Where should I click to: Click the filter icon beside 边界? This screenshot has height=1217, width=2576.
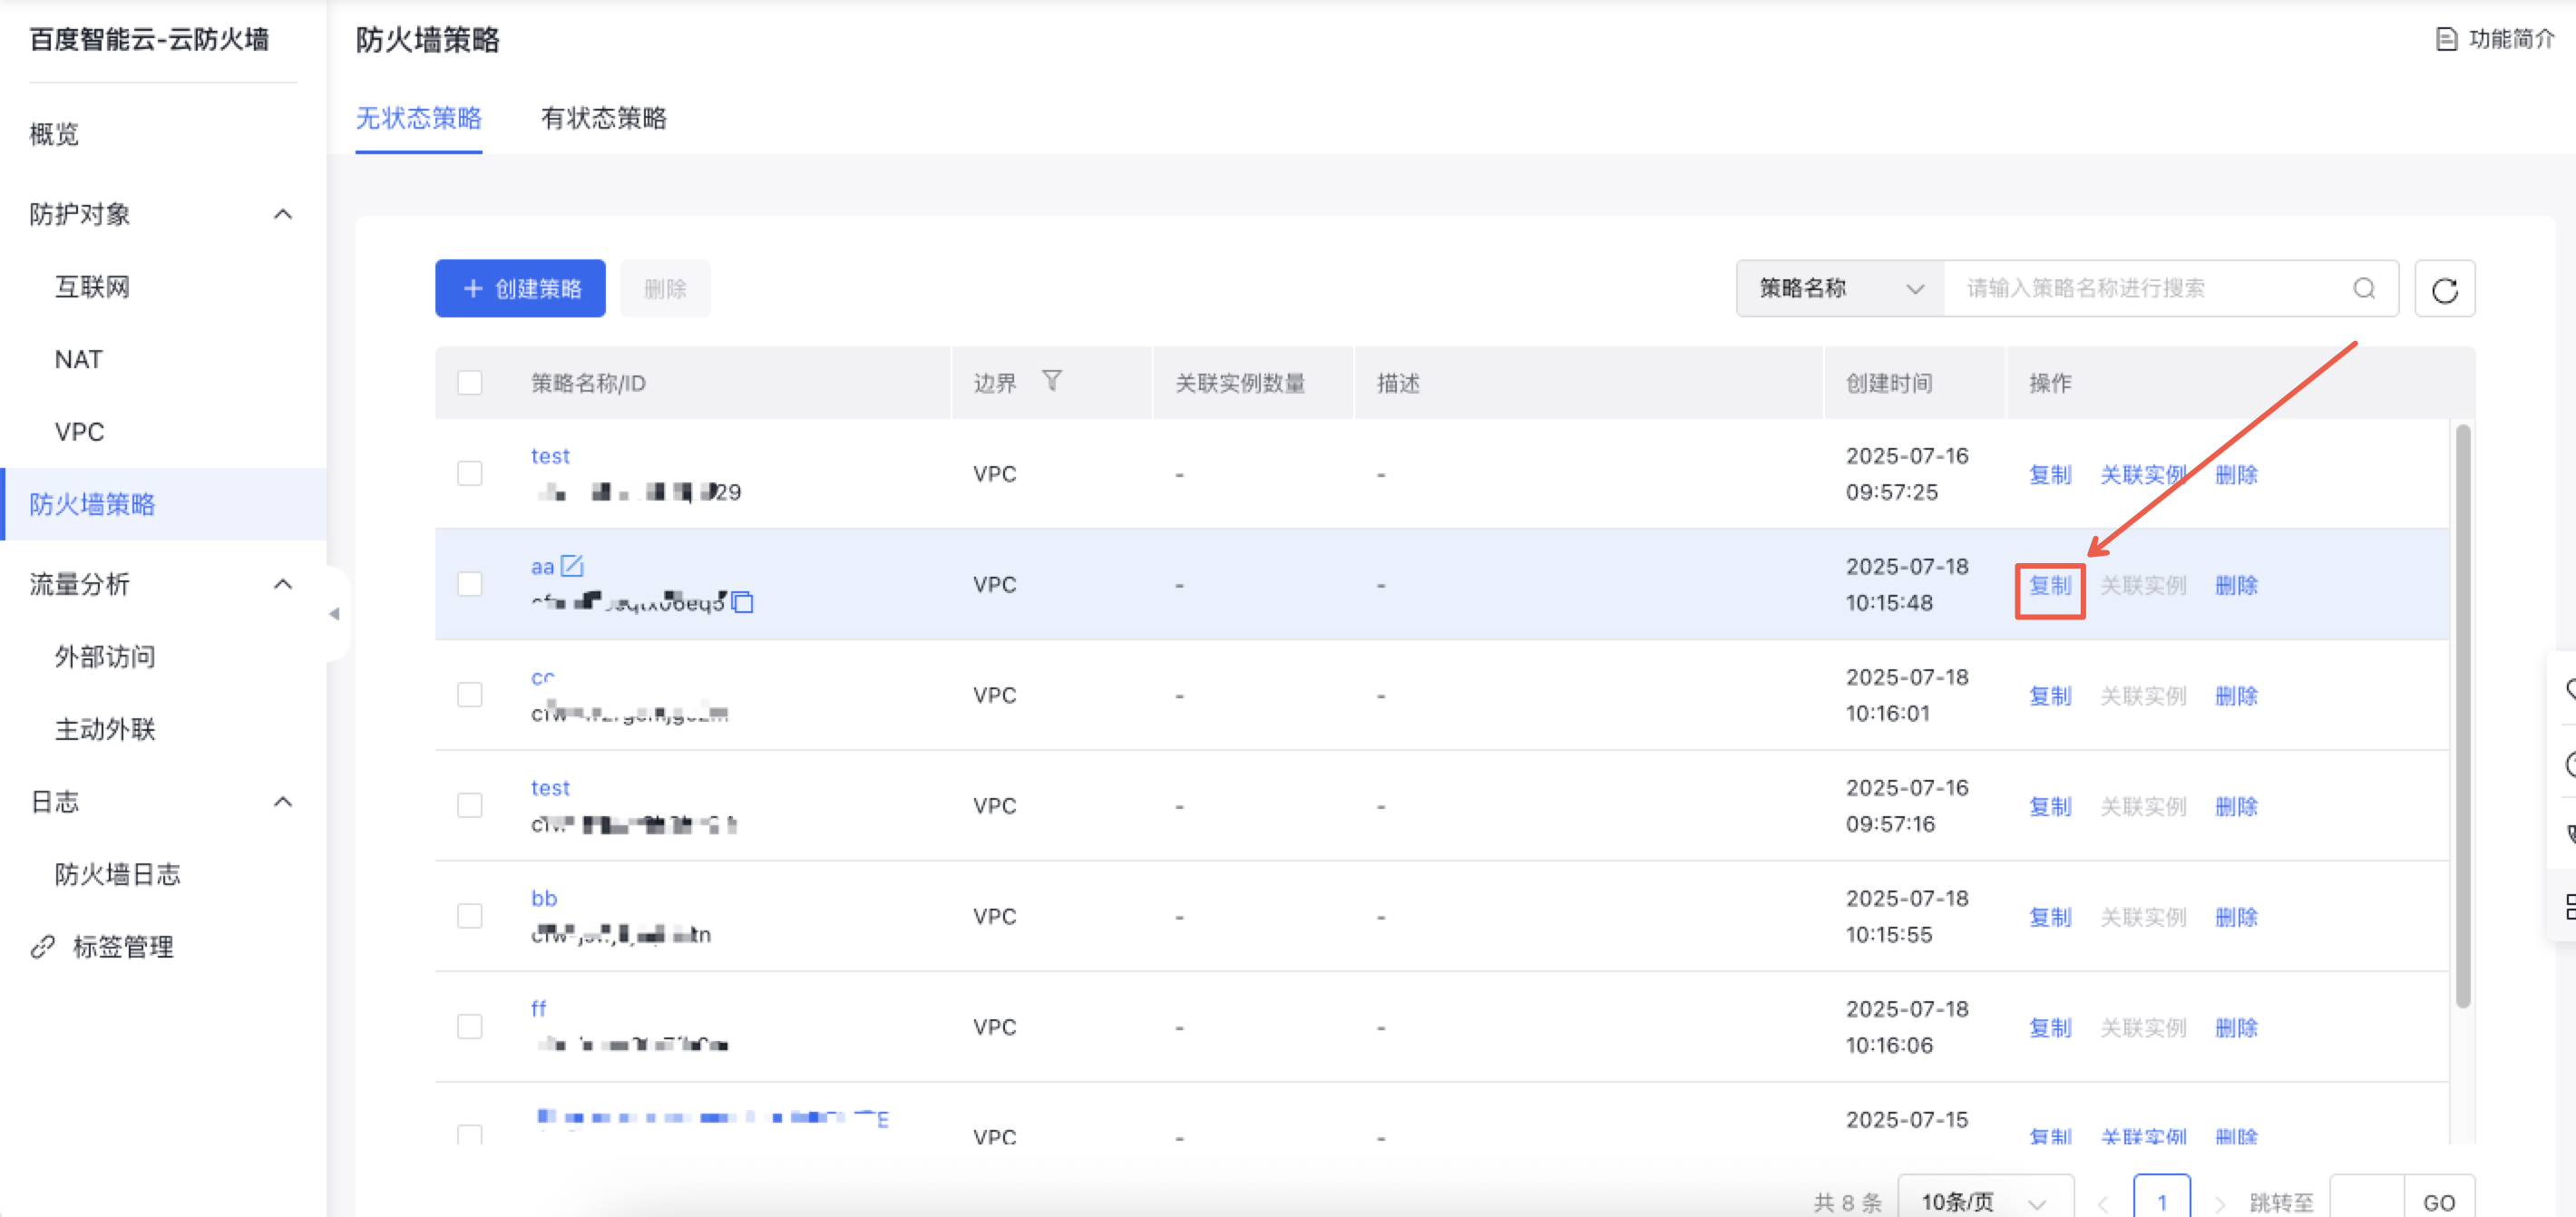click(1051, 381)
